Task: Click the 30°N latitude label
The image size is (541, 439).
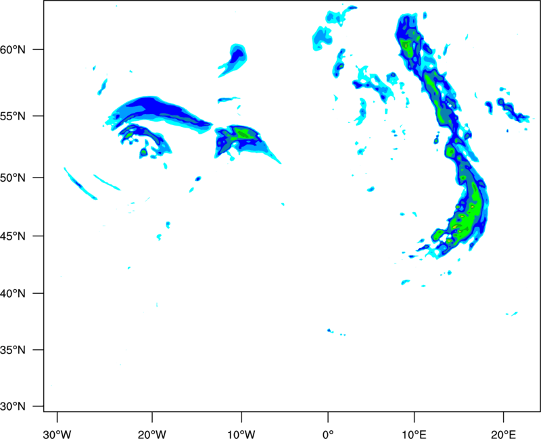Action: [13, 407]
